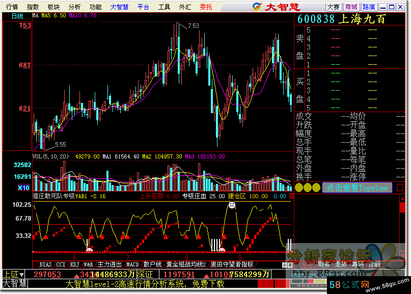Click the 上升在即 label in indicator header

click(151, 196)
